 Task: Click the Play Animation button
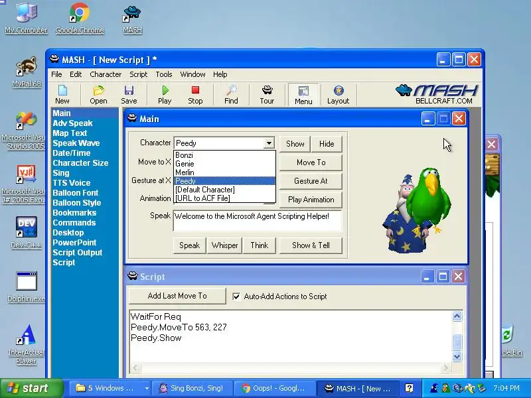click(311, 200)
